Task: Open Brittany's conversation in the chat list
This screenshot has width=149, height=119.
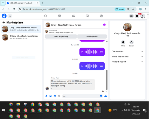Action: pyautogui.click(x=21, y=37)
